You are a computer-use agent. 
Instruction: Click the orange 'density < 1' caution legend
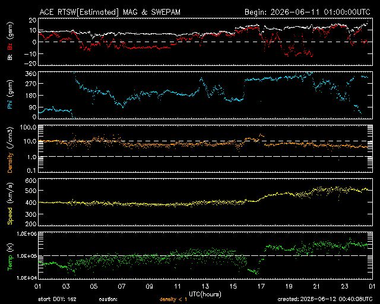(x=173, y=299)
